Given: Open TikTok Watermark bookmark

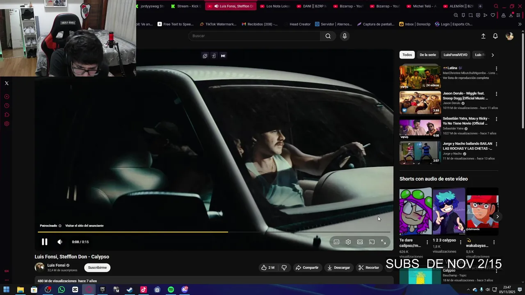Looking at the screenshot, I should [x=218, y=24].
